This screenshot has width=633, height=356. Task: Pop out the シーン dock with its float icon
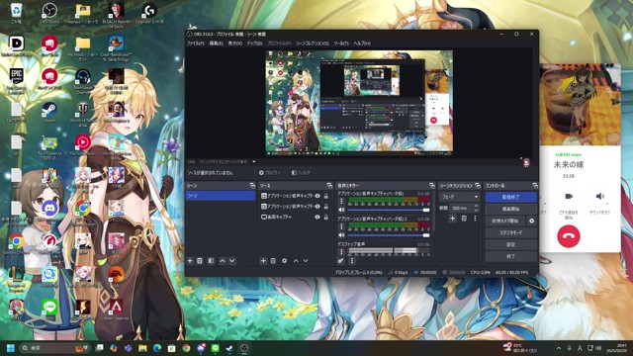point(252,186)
